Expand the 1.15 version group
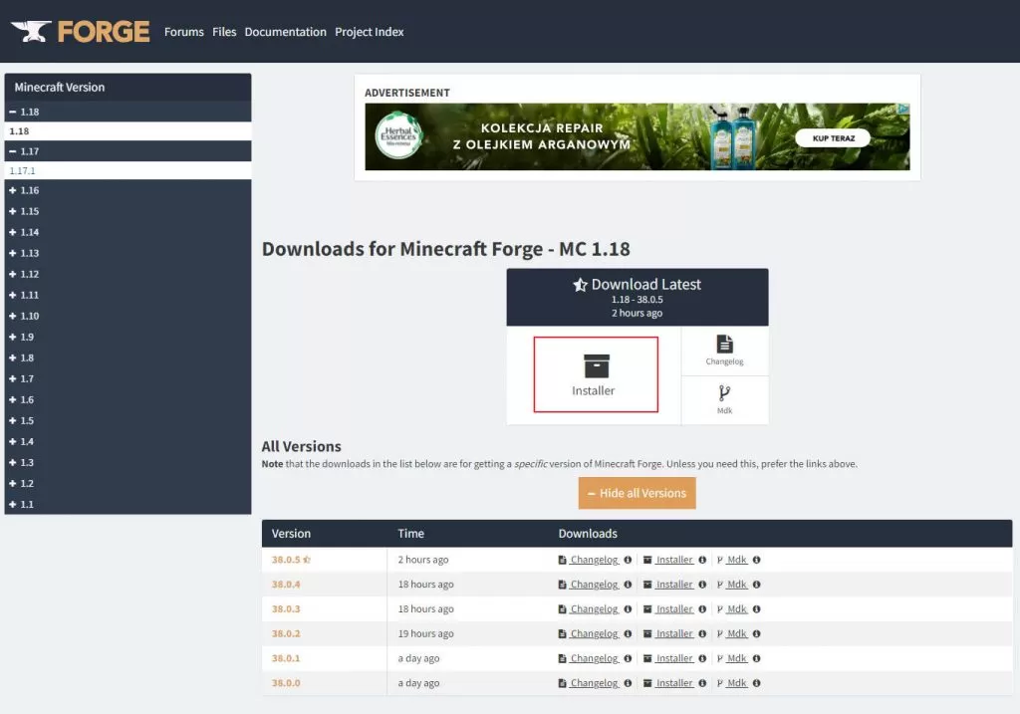Image resolution: width=1020 pixels, height=714 pixels. tap(127, 211)
